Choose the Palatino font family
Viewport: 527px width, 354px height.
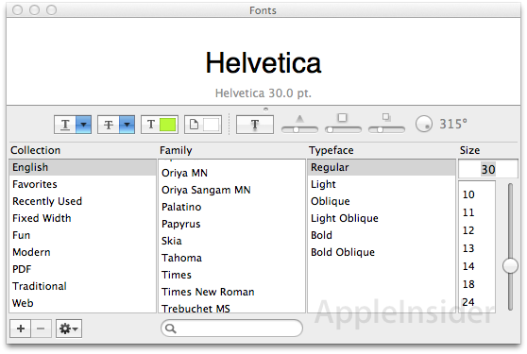coord(231,207)
